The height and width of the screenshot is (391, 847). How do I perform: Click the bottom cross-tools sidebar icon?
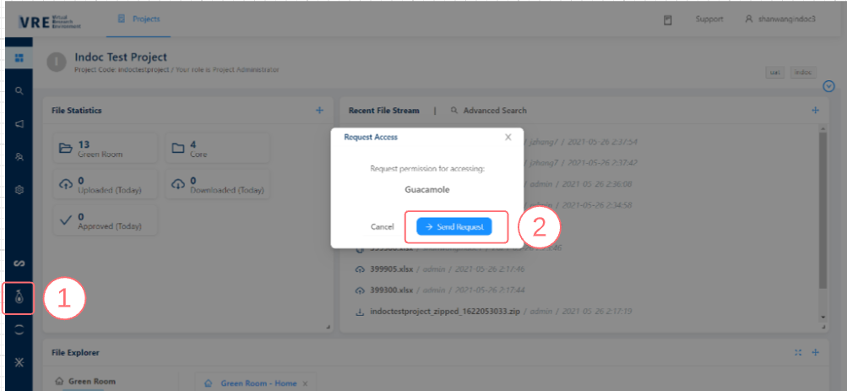pos(19,362)
